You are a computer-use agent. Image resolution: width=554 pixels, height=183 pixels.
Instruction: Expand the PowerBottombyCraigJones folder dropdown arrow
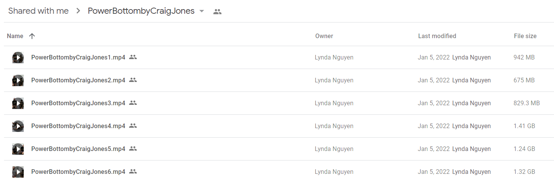coord(202,11)
